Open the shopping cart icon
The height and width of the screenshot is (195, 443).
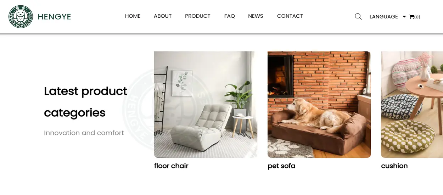tap(411, 17)
